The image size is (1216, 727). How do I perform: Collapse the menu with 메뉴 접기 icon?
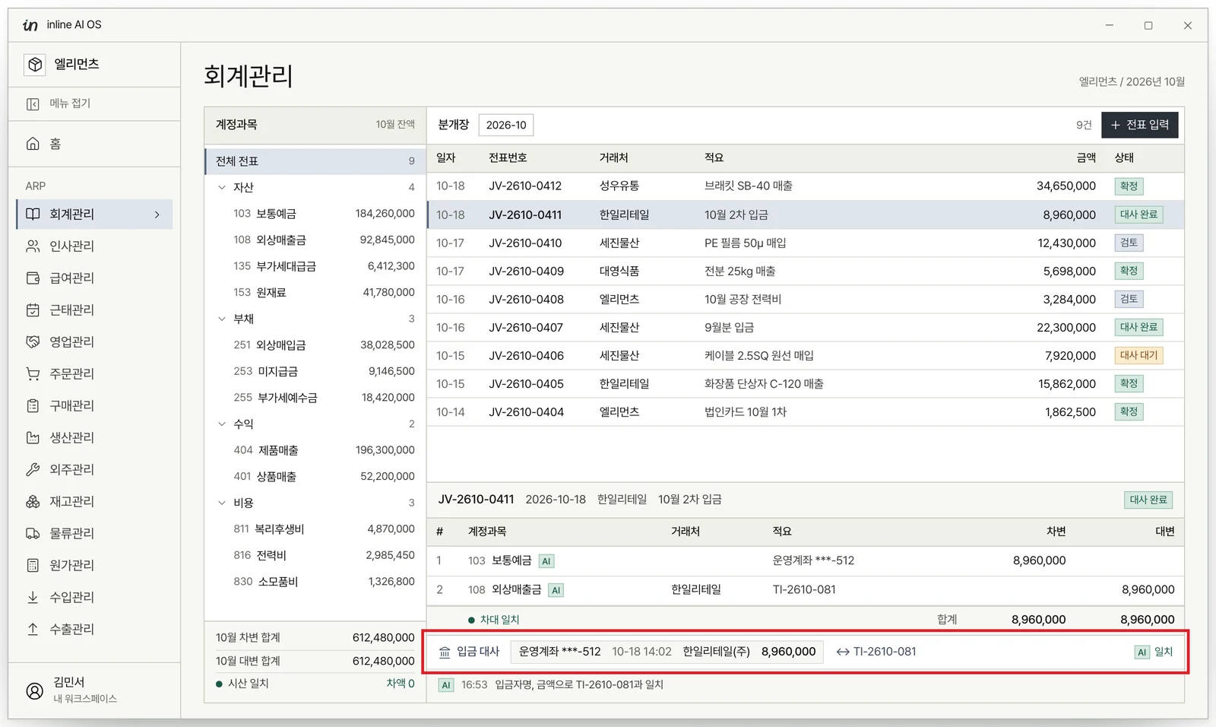coord(33,103)
